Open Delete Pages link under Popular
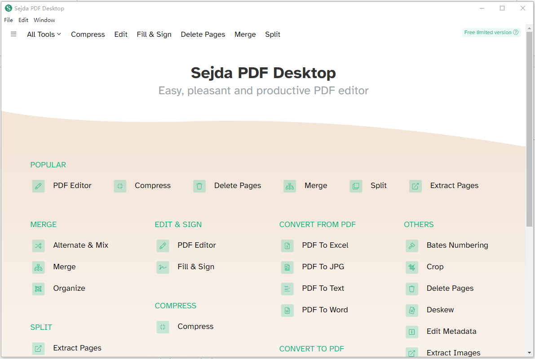This screenshot has width=535, height=359. pos(238,185)
